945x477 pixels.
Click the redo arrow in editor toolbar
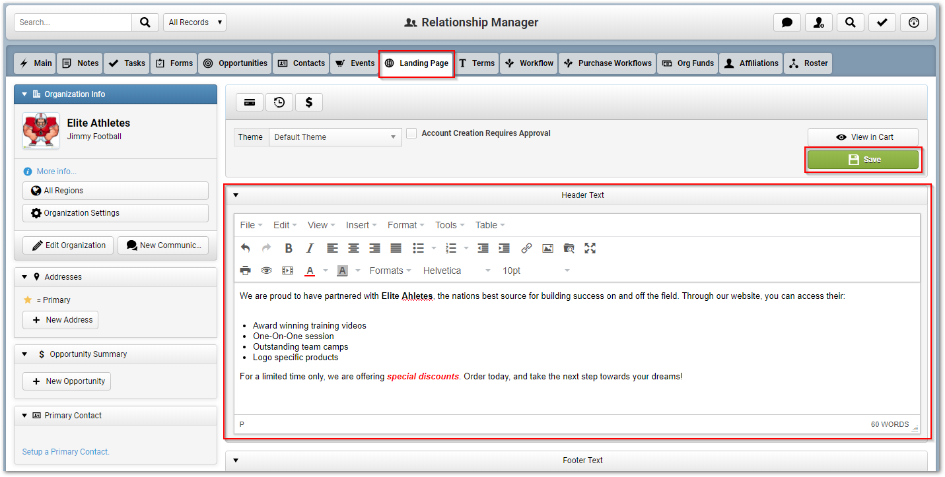pos(267,248)
